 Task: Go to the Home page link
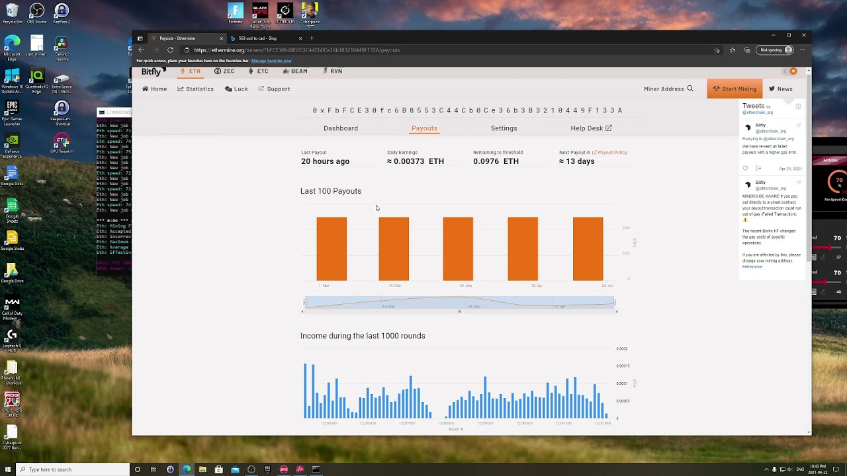155,89
